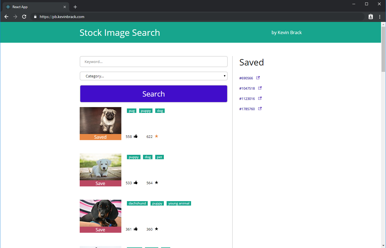
Task: Open external link icon for #1047518
Action: pos(260,88)
